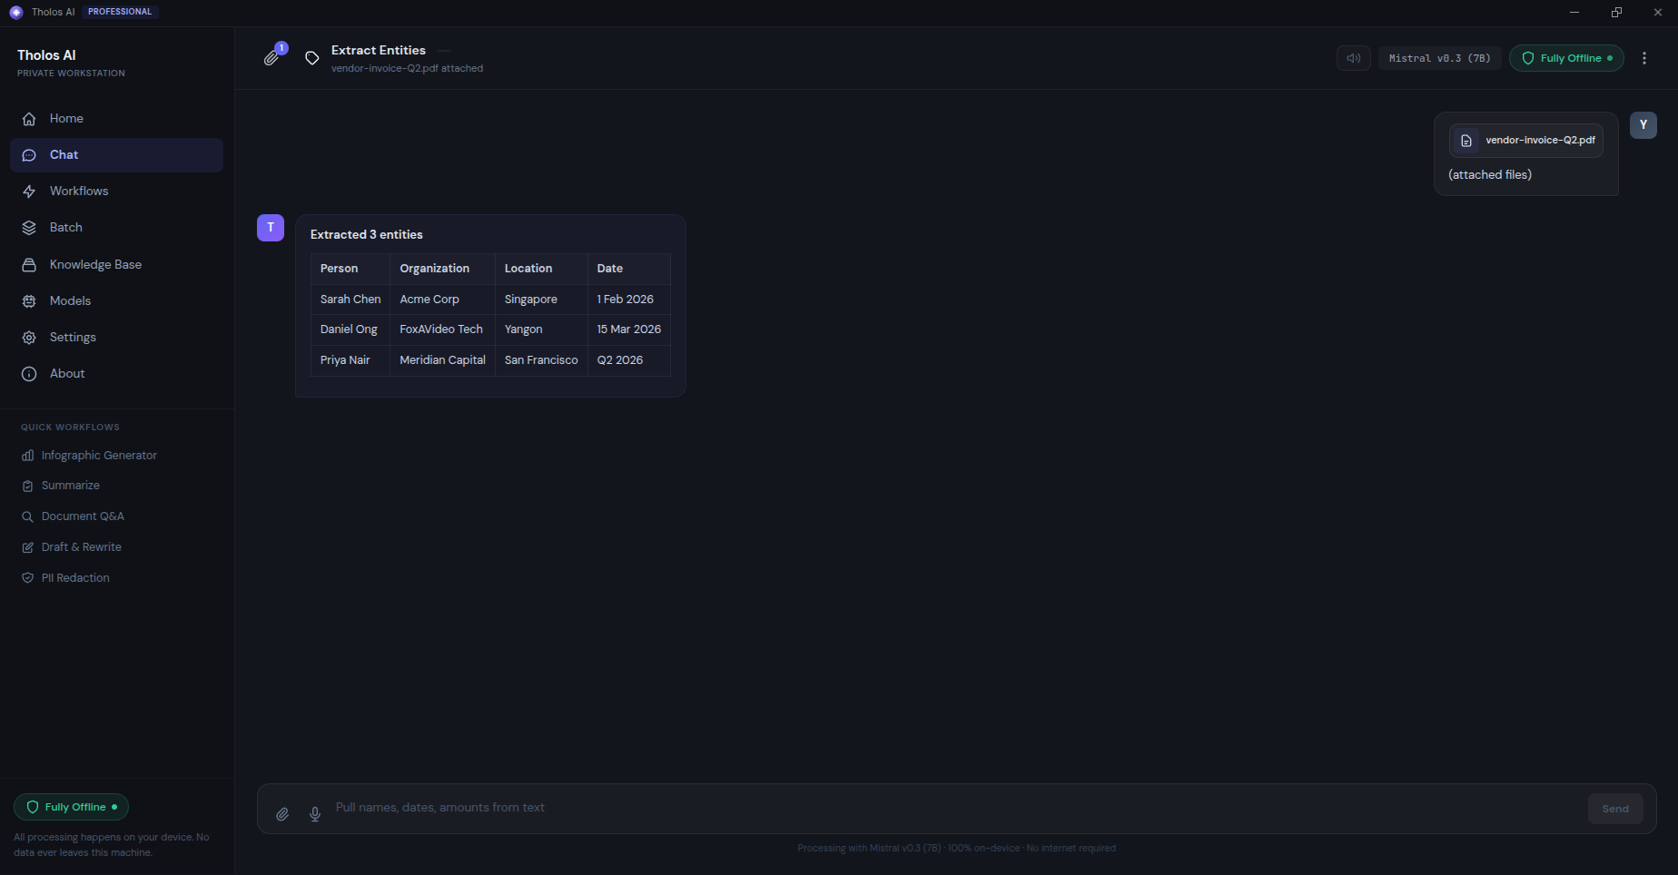Click the Document Q&A magnifier icon
The image size is (1678, 875).
pyautogui.click(x=27, y=516)
